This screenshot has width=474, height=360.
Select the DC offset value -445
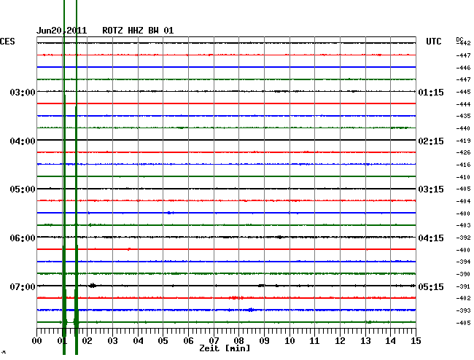coord(463,92)
